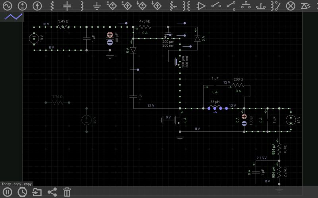Image resolution: width=318 pixels, height=198 pixels.
Task: Delete with the trash icon
Action: click(x=67, y=192)
